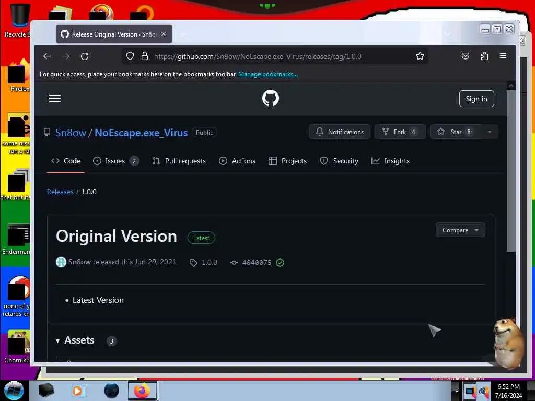Go back with the browser back arrow
535x401 pixels.
coord(47,56)
